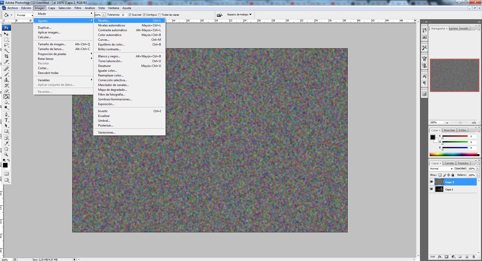Click Tono/saturación menu entry
This screenshot has height=261, width=482.
[110, 61]
